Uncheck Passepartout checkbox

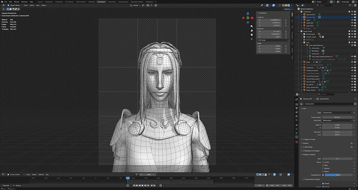(x=323, y=175)
